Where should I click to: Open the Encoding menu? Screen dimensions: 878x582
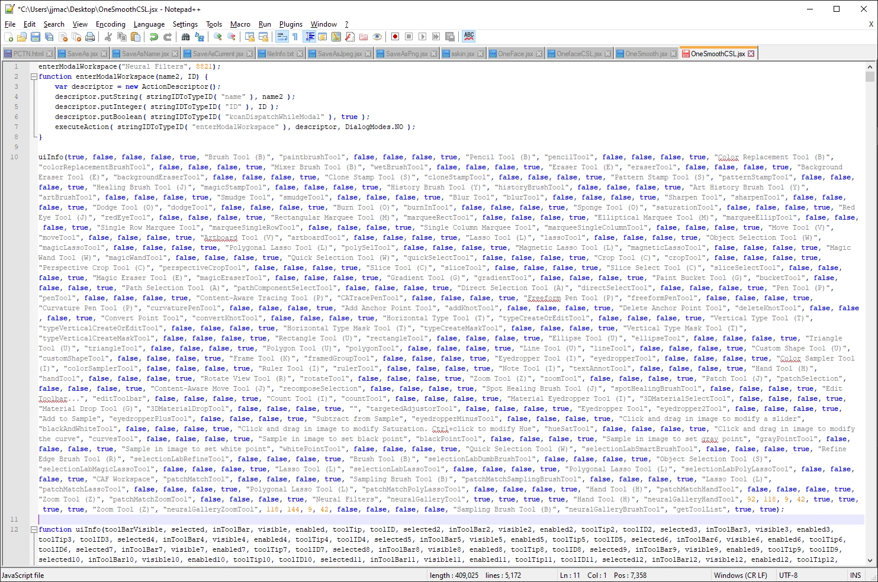[111, 24]
